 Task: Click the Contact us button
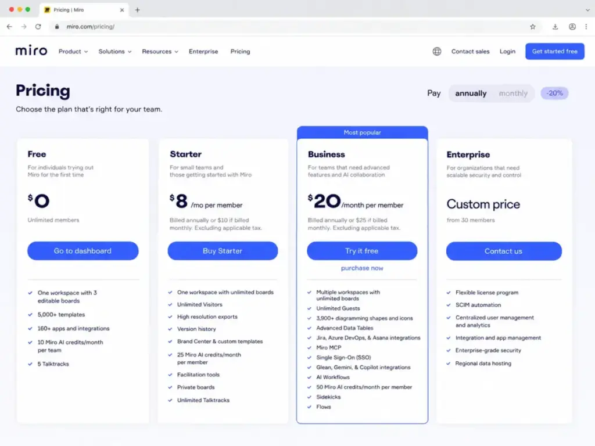click(x=504, y=251)
